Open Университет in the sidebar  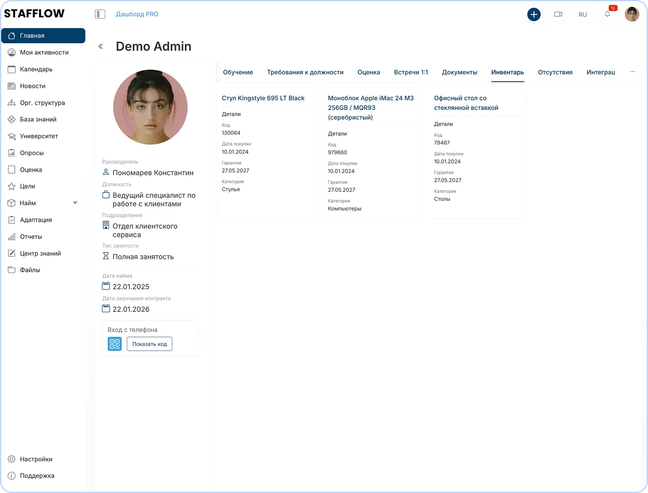pos(39,136)
